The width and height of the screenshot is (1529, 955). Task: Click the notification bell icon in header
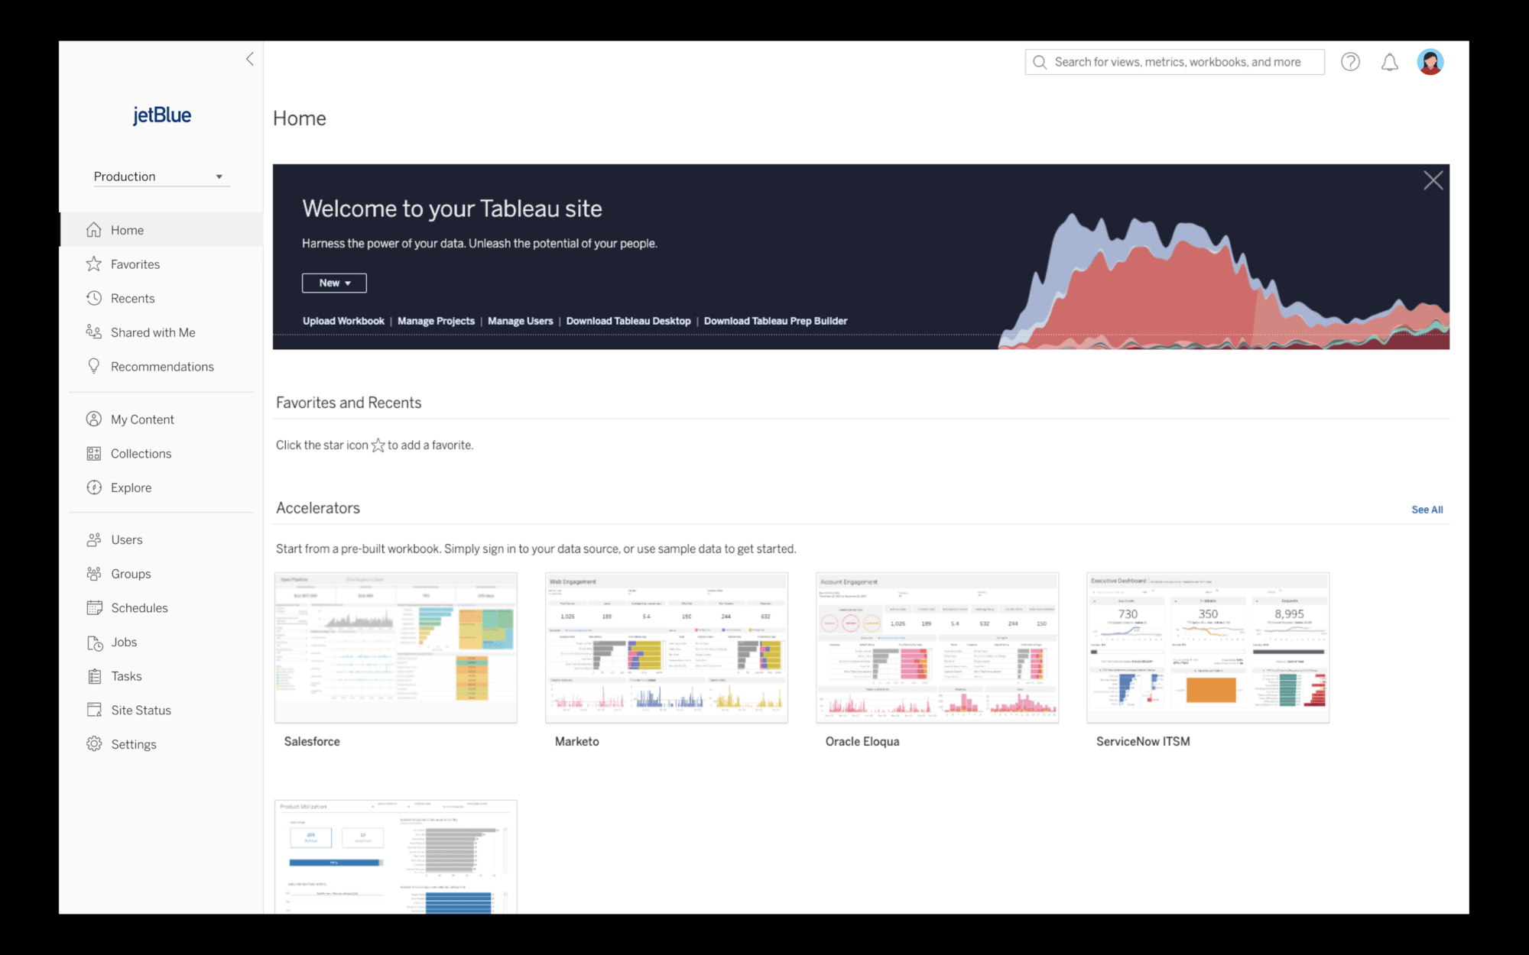pos(1389,62)
